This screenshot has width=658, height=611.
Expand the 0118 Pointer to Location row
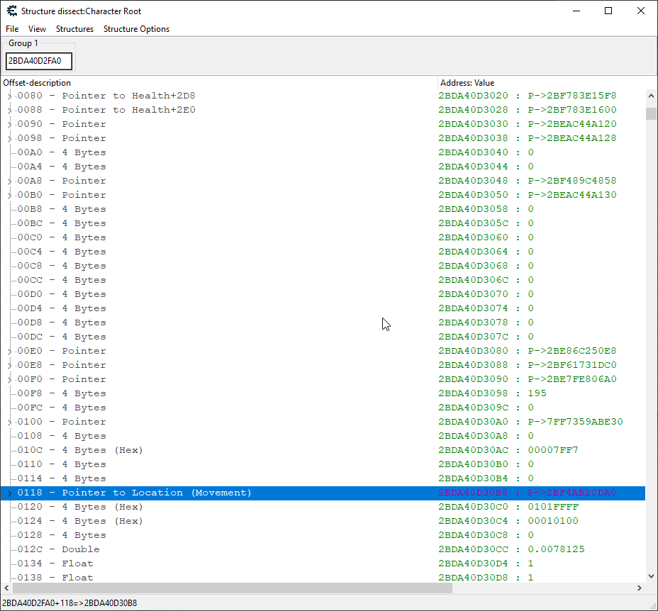(x=9, y=493)
